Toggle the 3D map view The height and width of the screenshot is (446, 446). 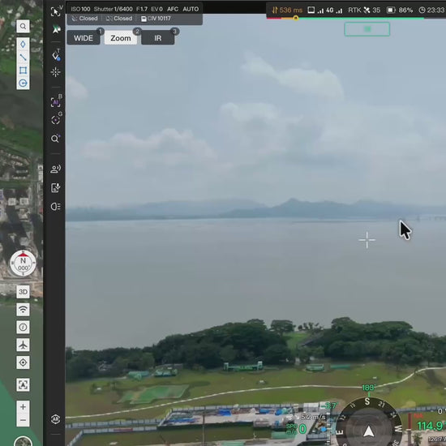[x=23, y=292]
